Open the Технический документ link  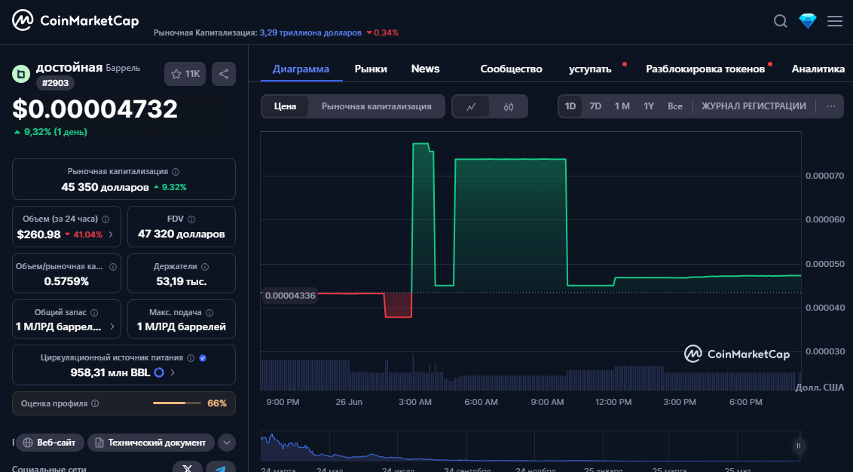[x=151, y=443]
